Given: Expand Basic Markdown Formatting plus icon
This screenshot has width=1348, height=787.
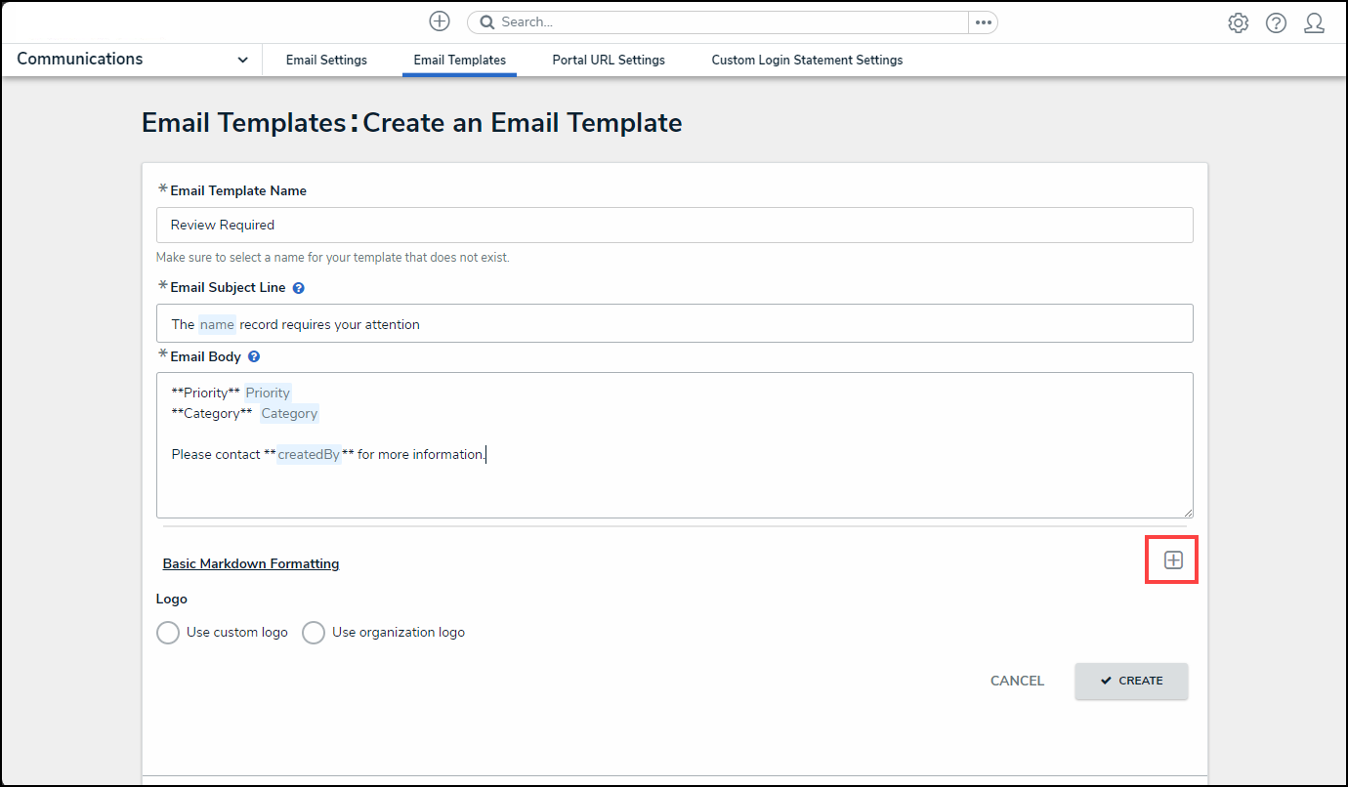Looking at the screenshot, I should pyautogui.click(x=1173, y=560).
